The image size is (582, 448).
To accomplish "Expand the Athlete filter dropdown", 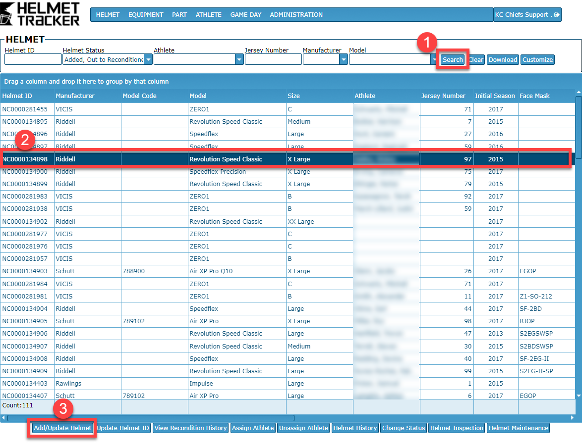I will [x=239, y=59].
